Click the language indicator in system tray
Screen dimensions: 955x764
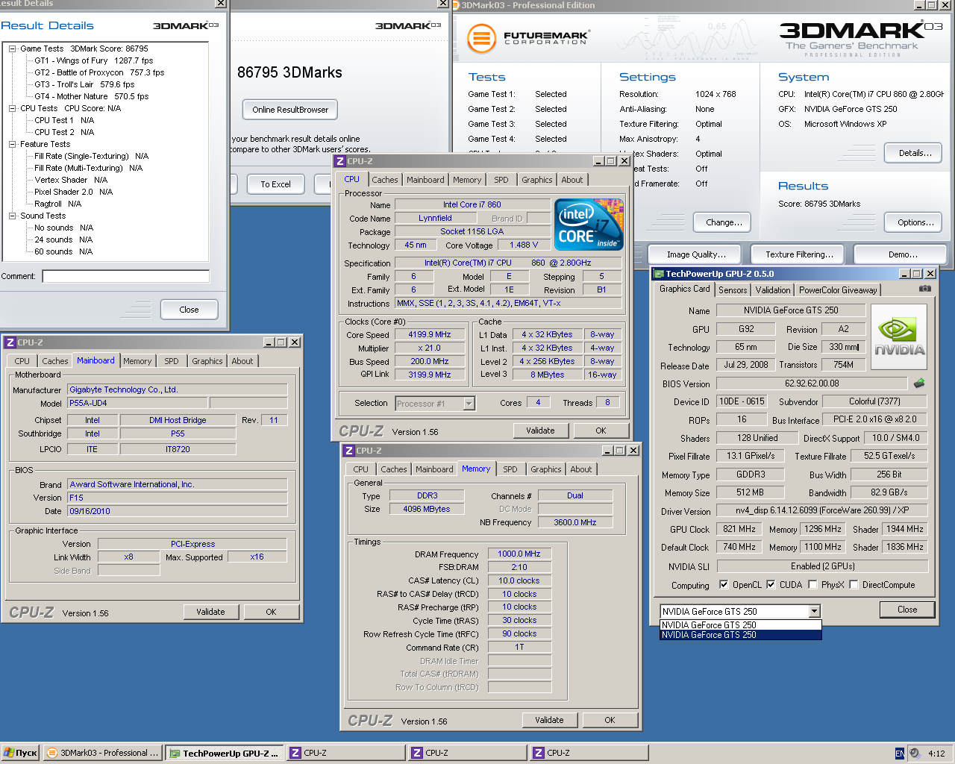(x=899, y=754)
